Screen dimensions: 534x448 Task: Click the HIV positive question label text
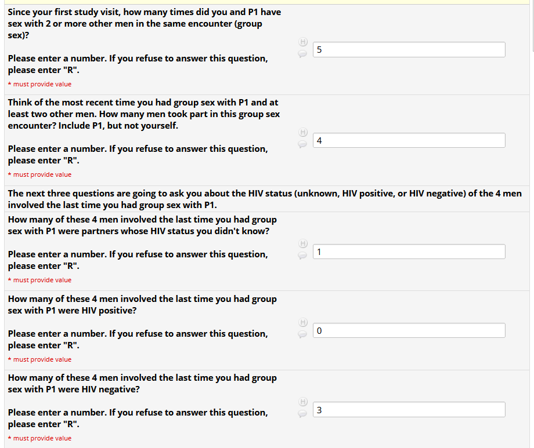[x=142, y=305]
